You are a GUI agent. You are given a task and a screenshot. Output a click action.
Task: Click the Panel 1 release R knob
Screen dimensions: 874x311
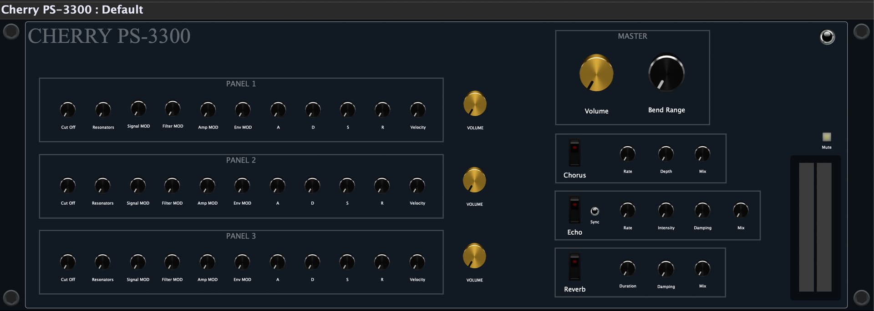pyautogui.click(x=382, y=109)
